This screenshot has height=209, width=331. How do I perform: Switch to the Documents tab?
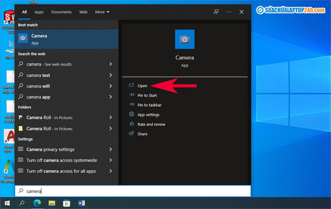(61, 12)
